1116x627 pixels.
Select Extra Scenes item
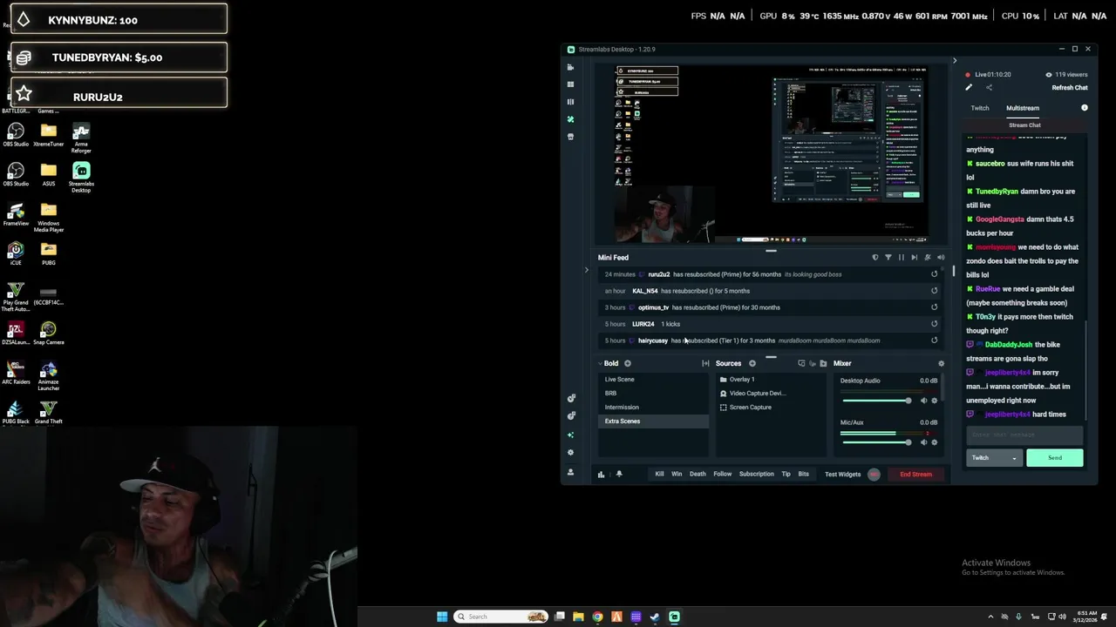[654, 421]
